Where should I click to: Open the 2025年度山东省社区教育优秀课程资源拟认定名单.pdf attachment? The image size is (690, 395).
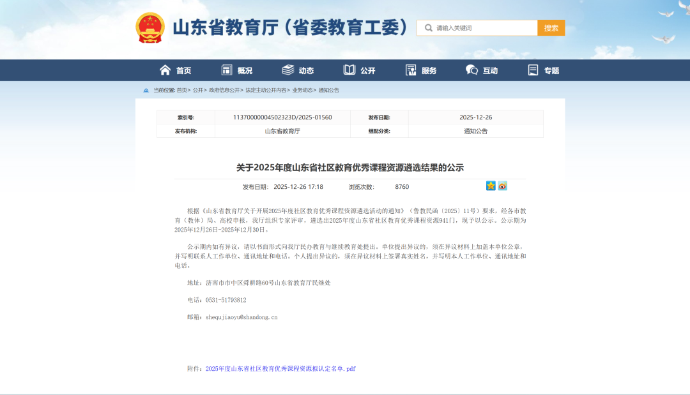click(280, 369)
